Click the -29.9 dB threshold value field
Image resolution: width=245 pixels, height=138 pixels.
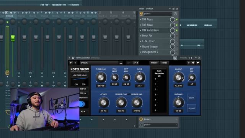101,86
